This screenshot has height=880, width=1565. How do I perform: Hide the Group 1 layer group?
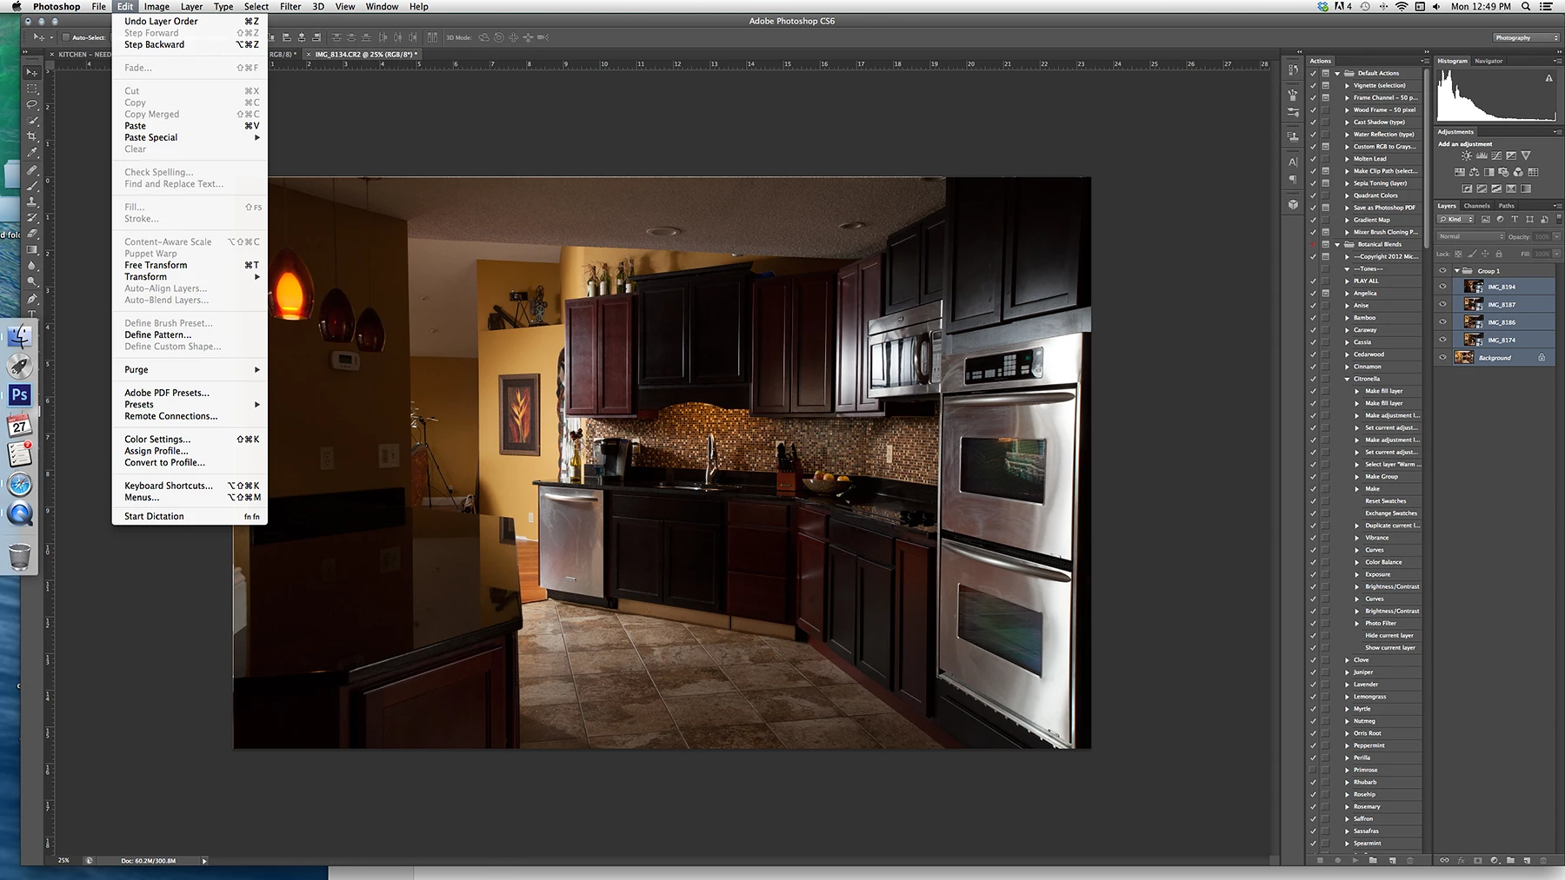click(x=1443, y=270)
